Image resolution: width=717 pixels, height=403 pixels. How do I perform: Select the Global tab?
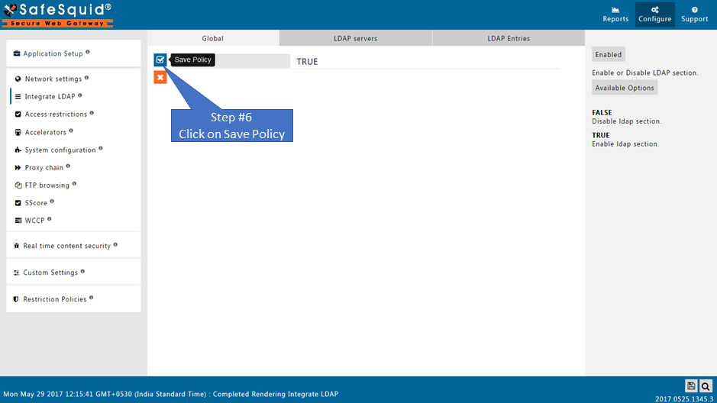point(213,38)
